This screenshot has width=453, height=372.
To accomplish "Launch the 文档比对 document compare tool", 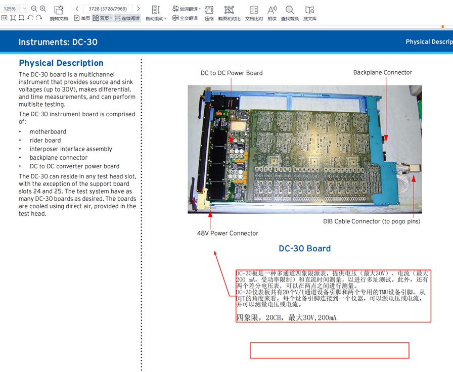I will click(x=254, y=10).
